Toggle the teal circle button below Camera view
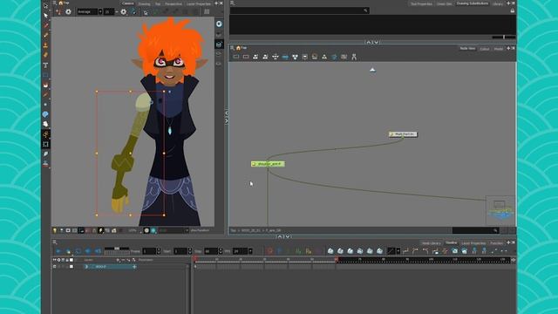Image resolution: width=558 pixels, height=314 pixels. pos(153,230)
